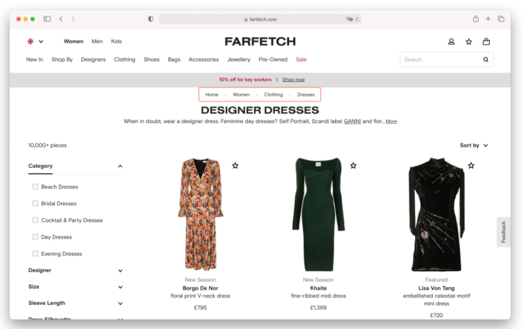Click the Safari sidebar toggle icon
This screenshot has width=524, height=329.
(x=47, y=19)
